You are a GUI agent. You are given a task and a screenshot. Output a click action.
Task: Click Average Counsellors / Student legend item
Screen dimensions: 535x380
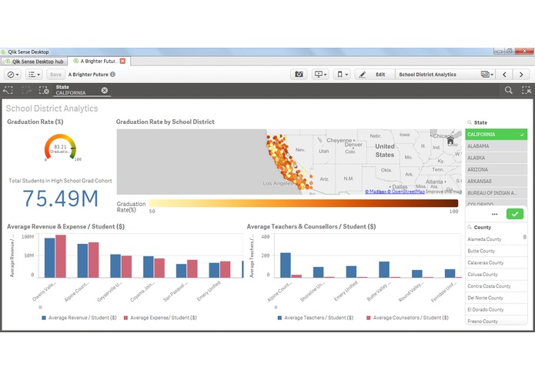pyautogui.click(x=407, y=318)
